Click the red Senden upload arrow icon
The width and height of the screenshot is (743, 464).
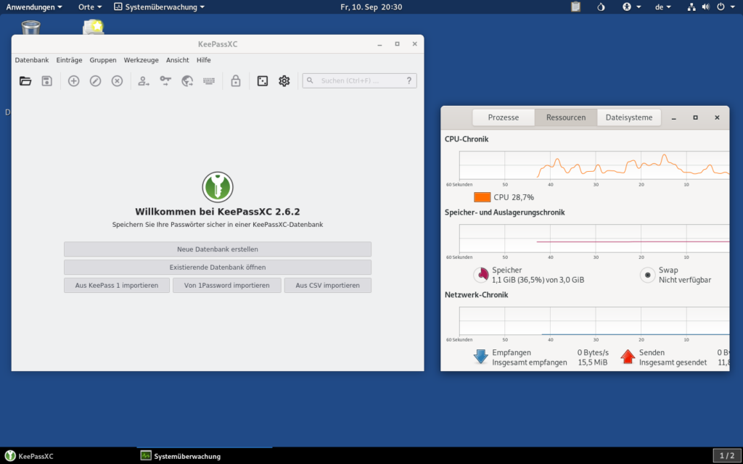tap(628, 357)
